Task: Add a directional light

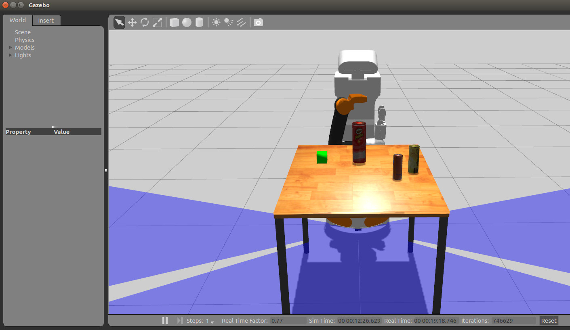Action: pyautogui.click(x=241, y=23)
